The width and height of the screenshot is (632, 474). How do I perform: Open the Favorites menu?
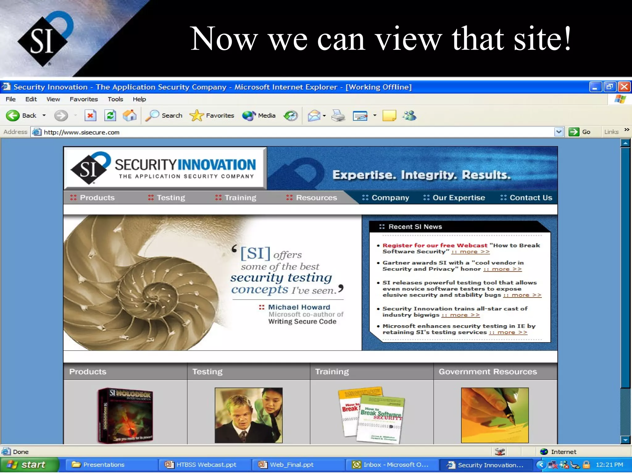pos(84,99)
